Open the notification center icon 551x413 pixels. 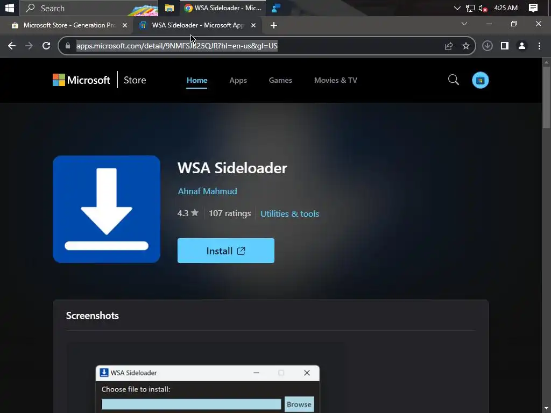533,8
